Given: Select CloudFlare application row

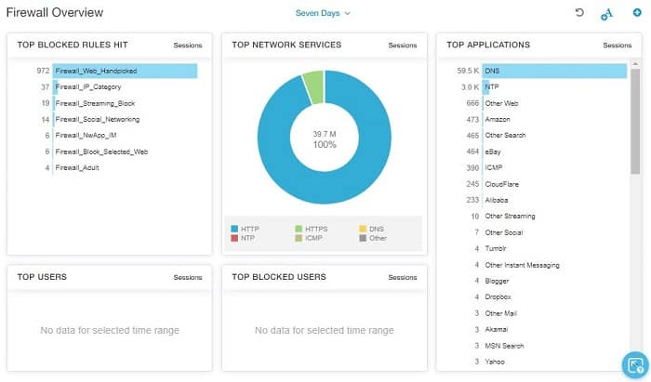Looking at the screenshot, I should coord(502,184).
